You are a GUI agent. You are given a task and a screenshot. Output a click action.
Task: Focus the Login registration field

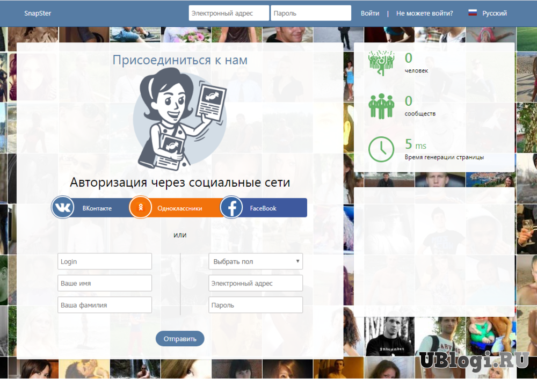pos(105,261)
